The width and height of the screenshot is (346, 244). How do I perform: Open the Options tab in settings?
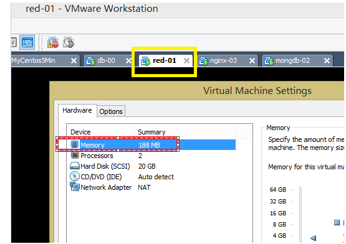(111, 111)
